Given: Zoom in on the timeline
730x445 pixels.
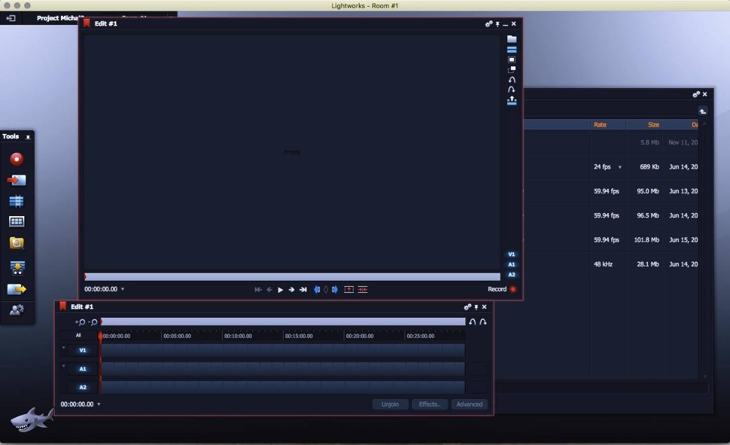Looking at the screenshot, I should coord(80,322).
